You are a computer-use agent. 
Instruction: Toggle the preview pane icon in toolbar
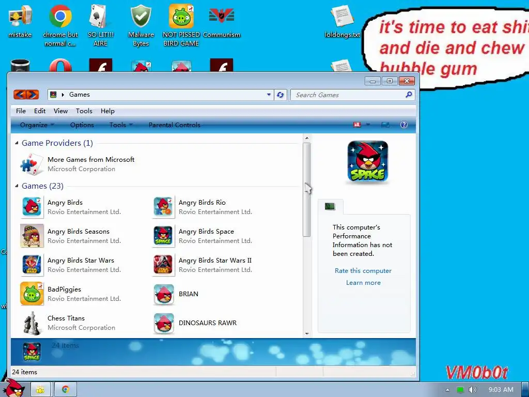pos(385,125)
